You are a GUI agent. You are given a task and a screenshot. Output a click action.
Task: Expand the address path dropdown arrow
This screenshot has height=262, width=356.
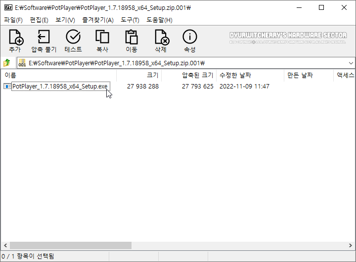click(351, 63)
